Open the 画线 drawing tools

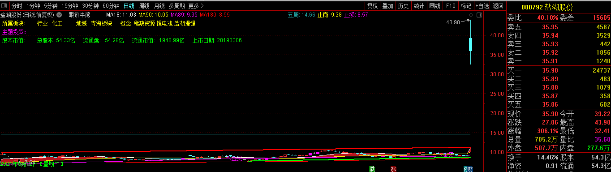pyautogui.click(x=435, y=6)
